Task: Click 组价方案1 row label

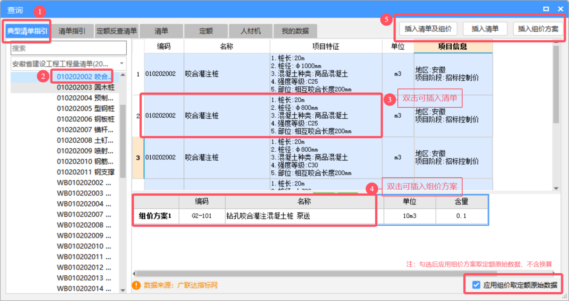Action: [155, 216]
